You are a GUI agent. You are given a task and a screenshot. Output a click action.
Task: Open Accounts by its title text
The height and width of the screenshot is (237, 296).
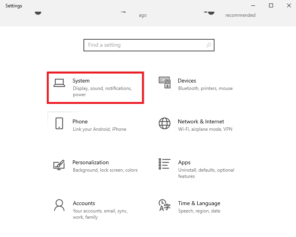[84, 203]
